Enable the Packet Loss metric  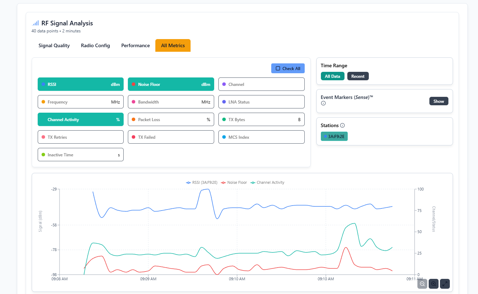coord(170,120)
